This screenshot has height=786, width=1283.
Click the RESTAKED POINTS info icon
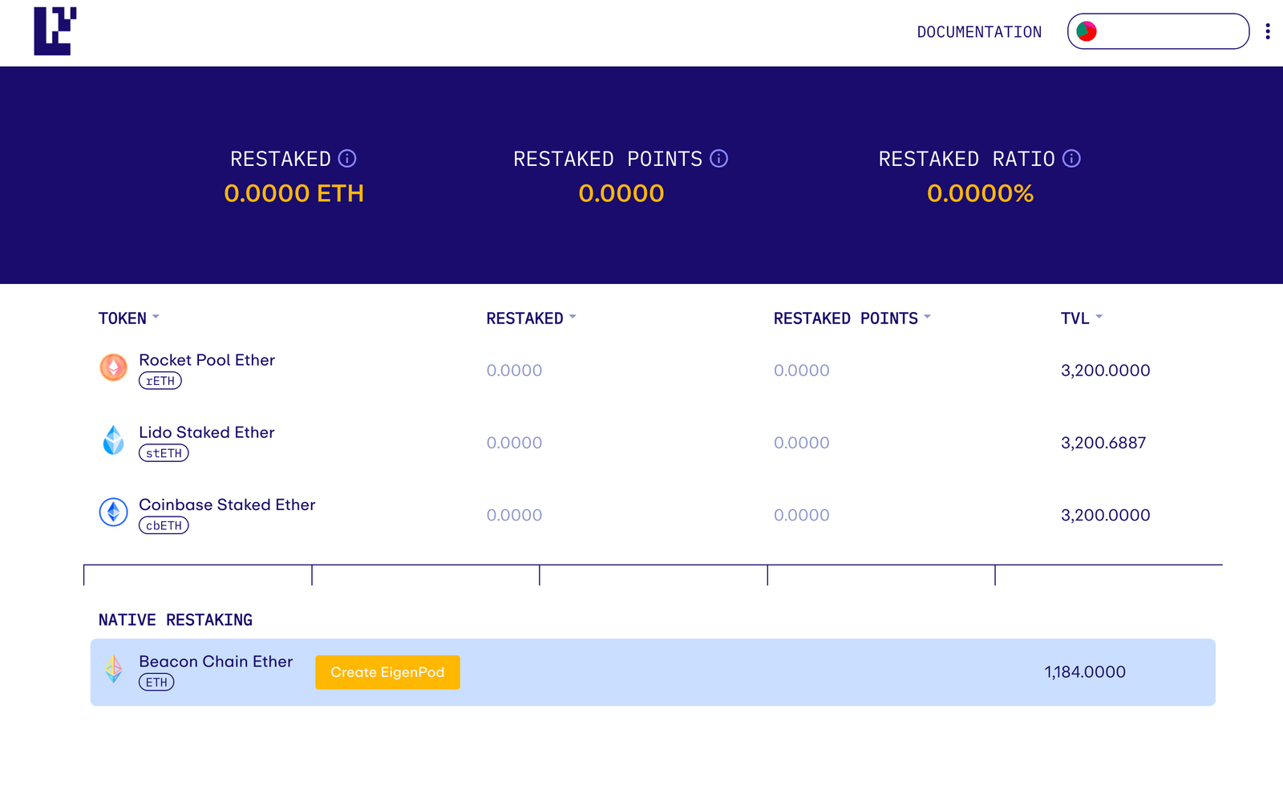click(718, 158)
